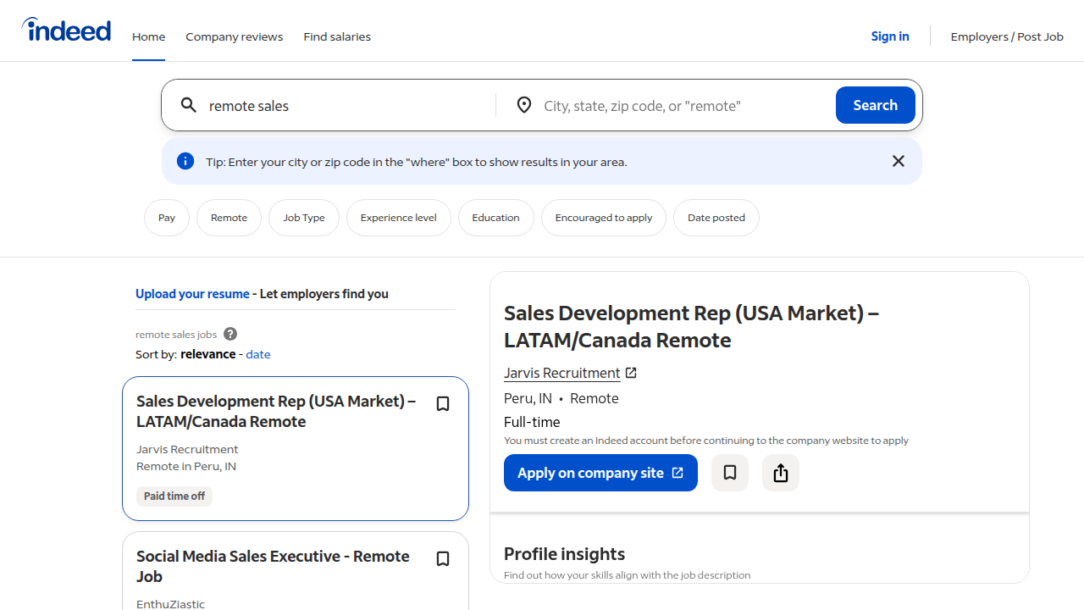Open Social Media Sales Executive - Remote Job

[x=273, y=566]
